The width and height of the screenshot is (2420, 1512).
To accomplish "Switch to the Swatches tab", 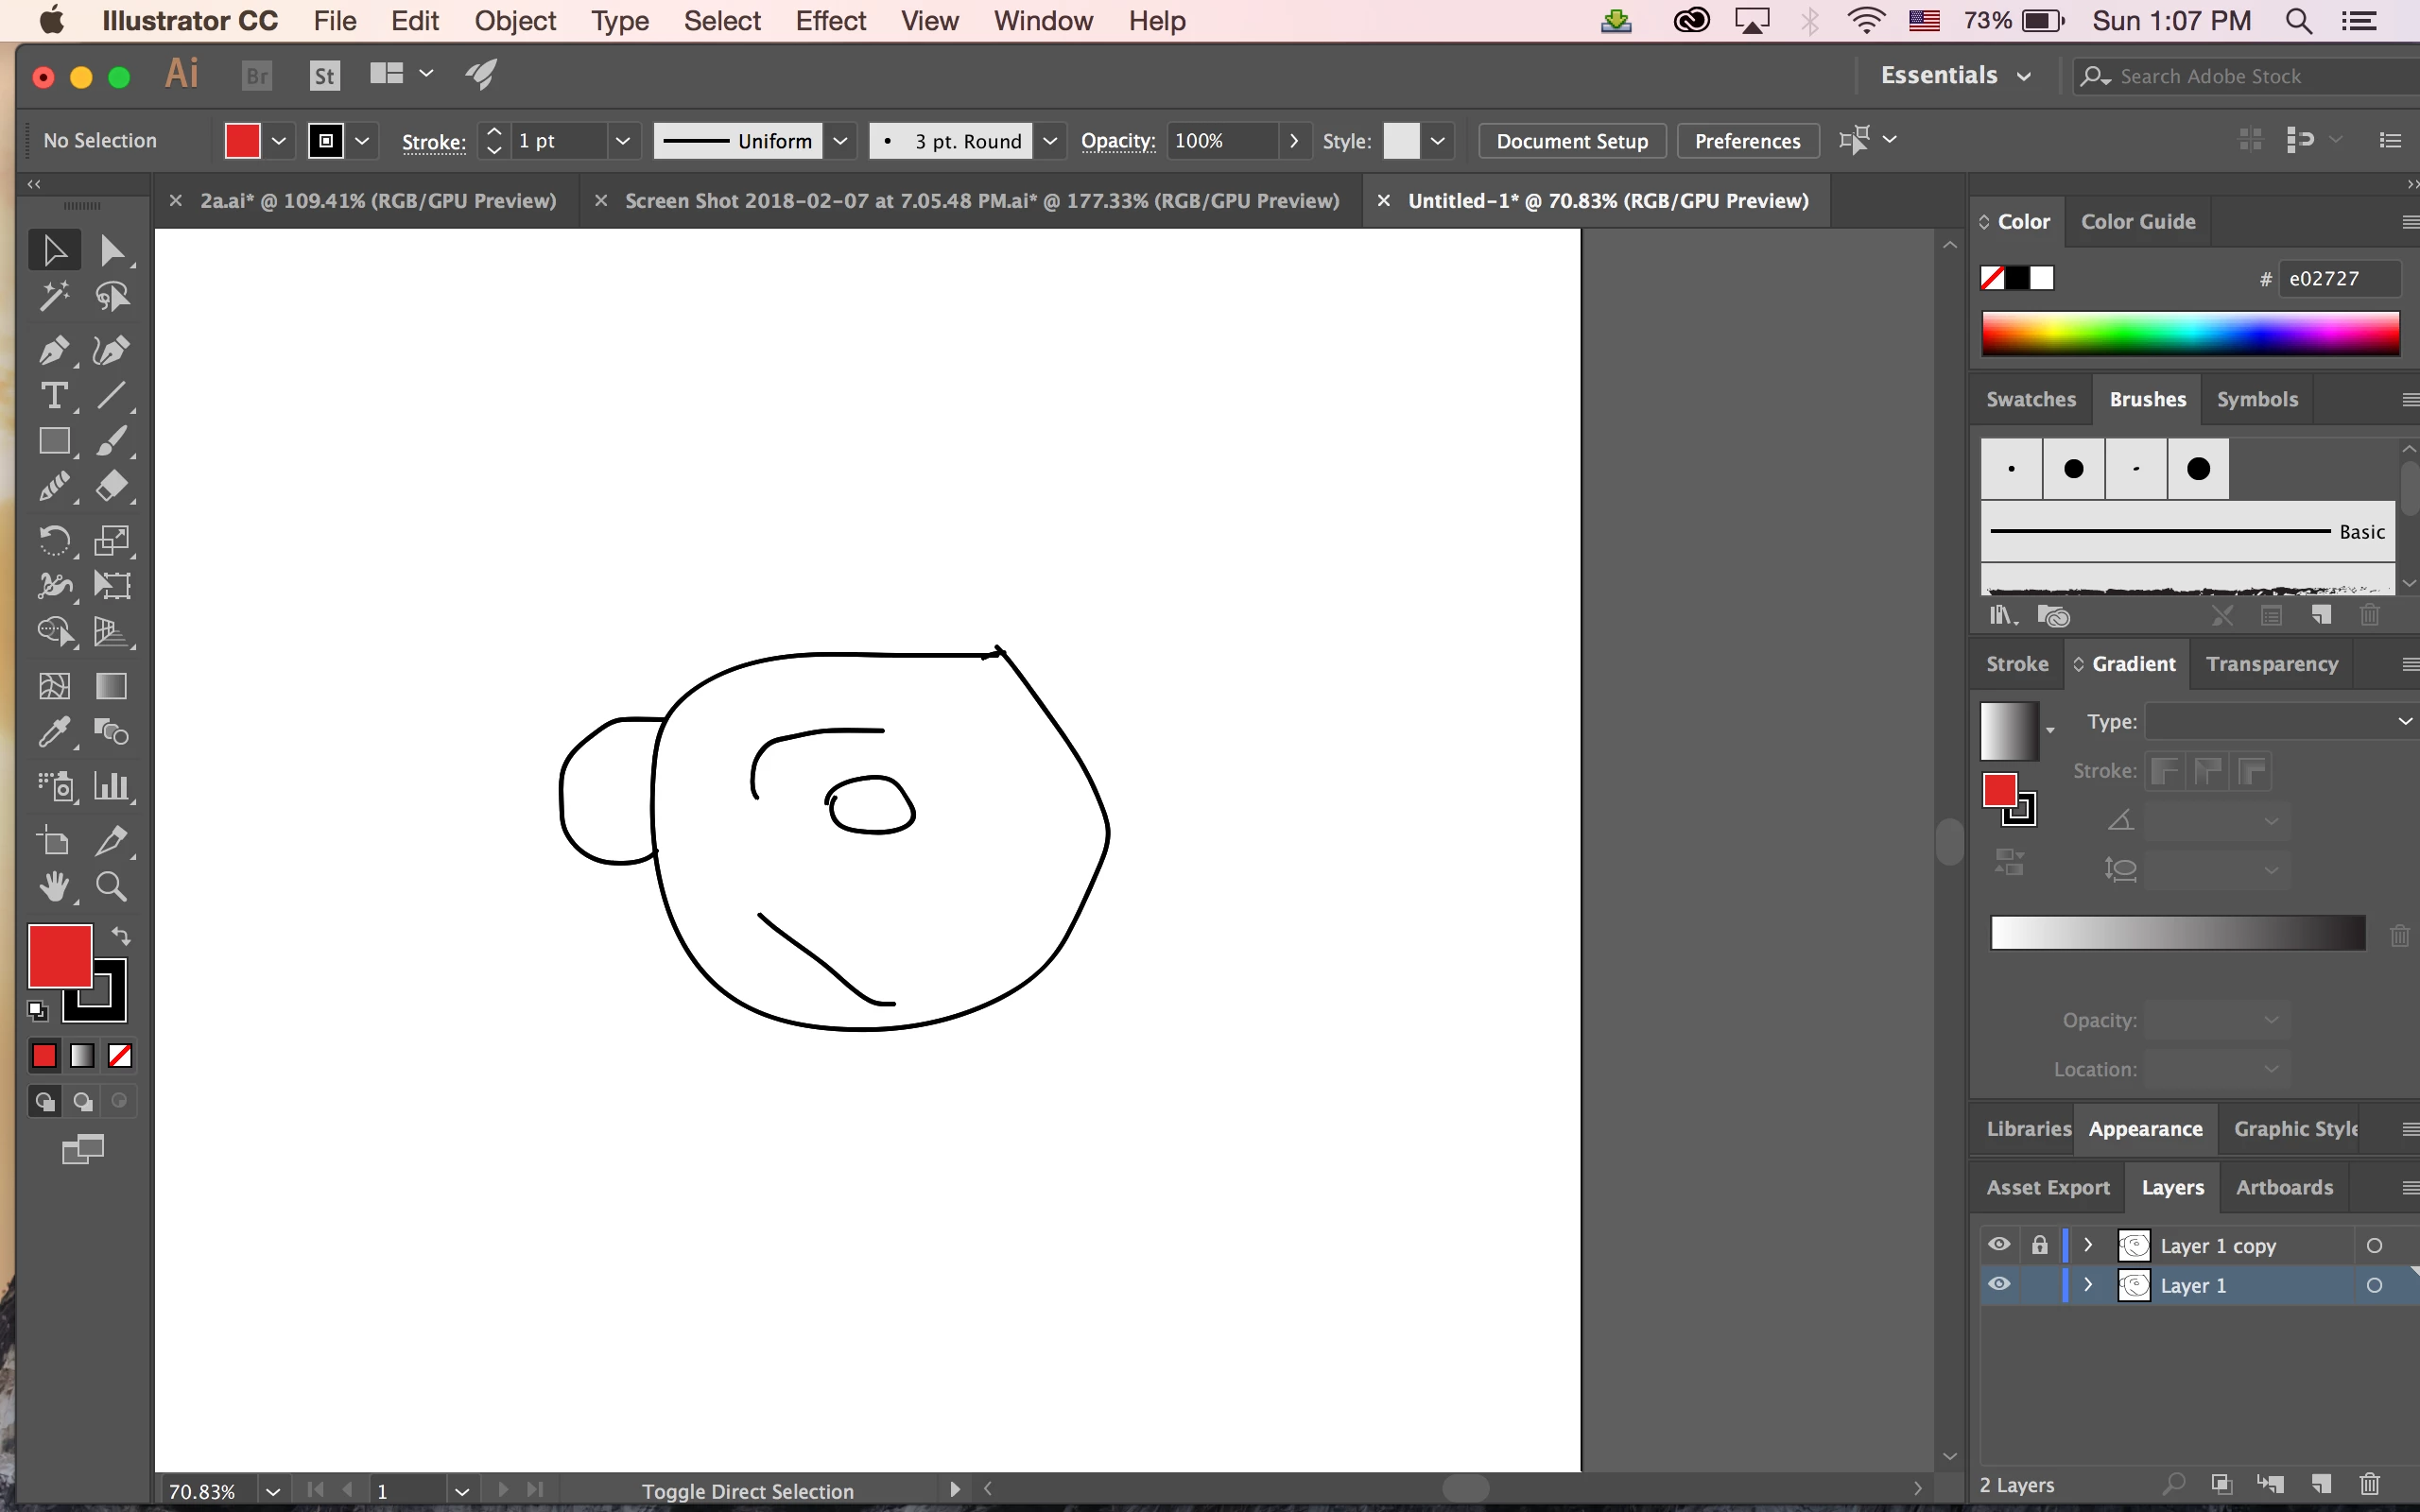I will (2030, 399).
